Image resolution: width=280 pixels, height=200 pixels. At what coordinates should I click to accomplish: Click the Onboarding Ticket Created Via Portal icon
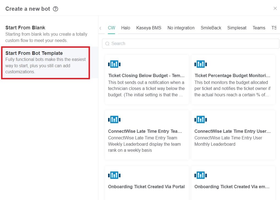click(x=114, y=175)
